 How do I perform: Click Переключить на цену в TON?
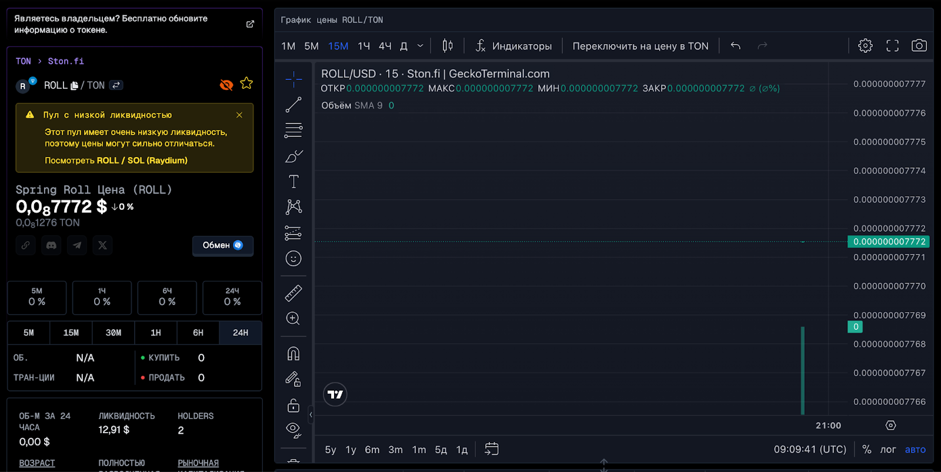(640, 46)
